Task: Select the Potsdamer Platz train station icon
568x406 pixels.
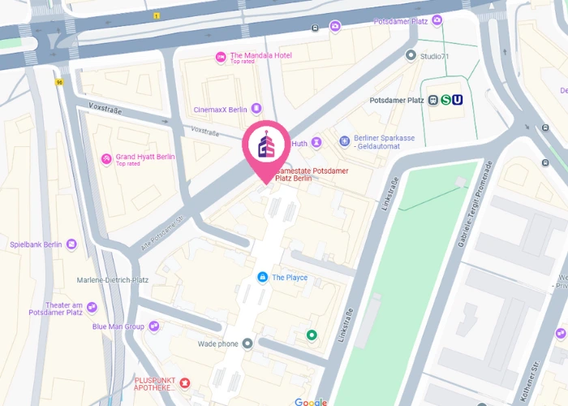Action: tap(432, 100)
